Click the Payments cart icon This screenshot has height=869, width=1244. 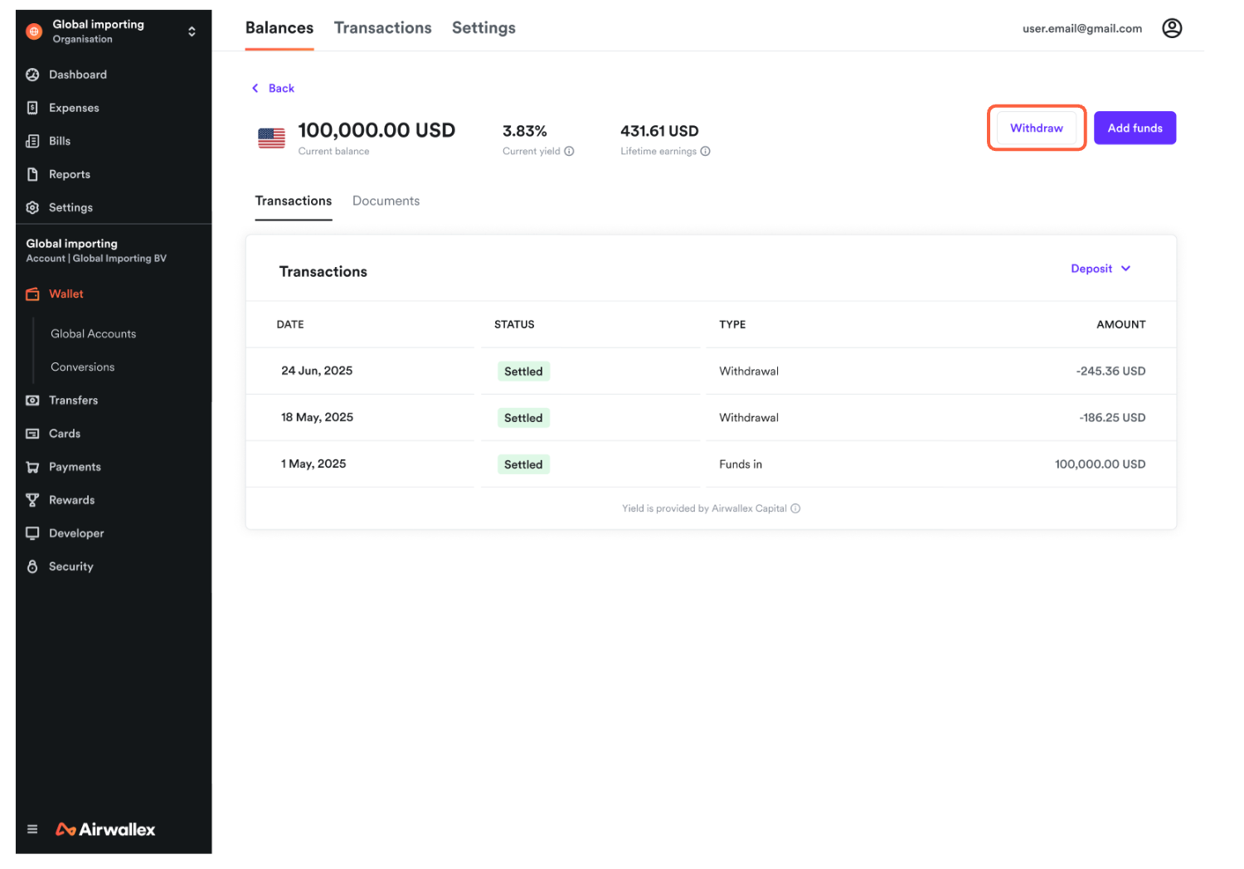click(32, 467)
